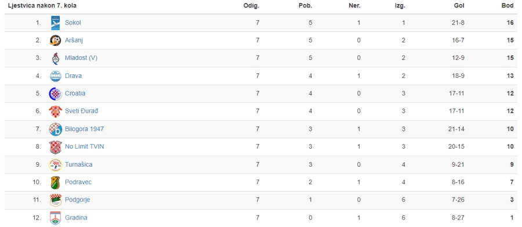Click the Podgorje club badge
Screen dimensions: 522x227
[x=56, y=200]
